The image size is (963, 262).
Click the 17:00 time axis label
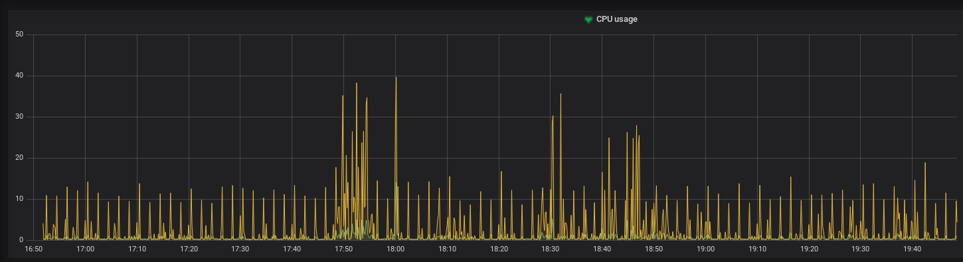(x=85, y=249)
